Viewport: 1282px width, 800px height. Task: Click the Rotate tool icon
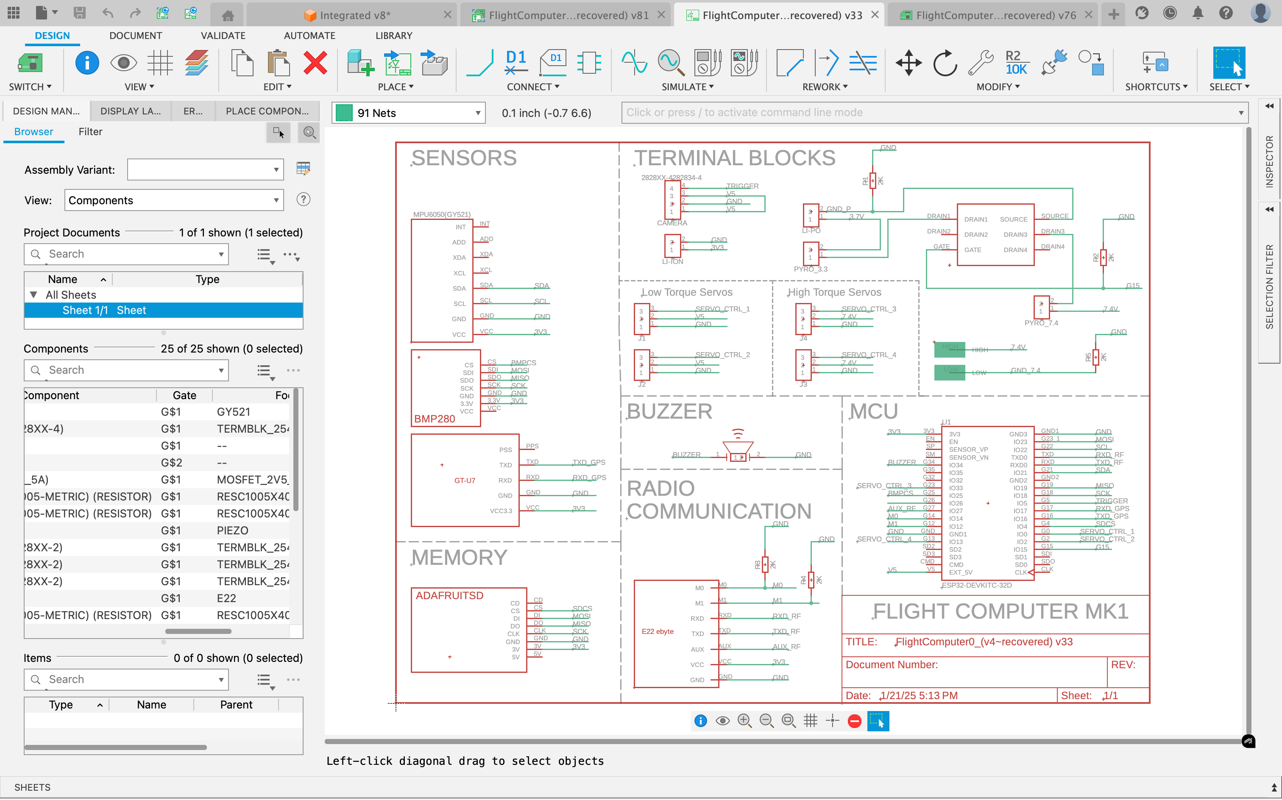tap(945, 63)
